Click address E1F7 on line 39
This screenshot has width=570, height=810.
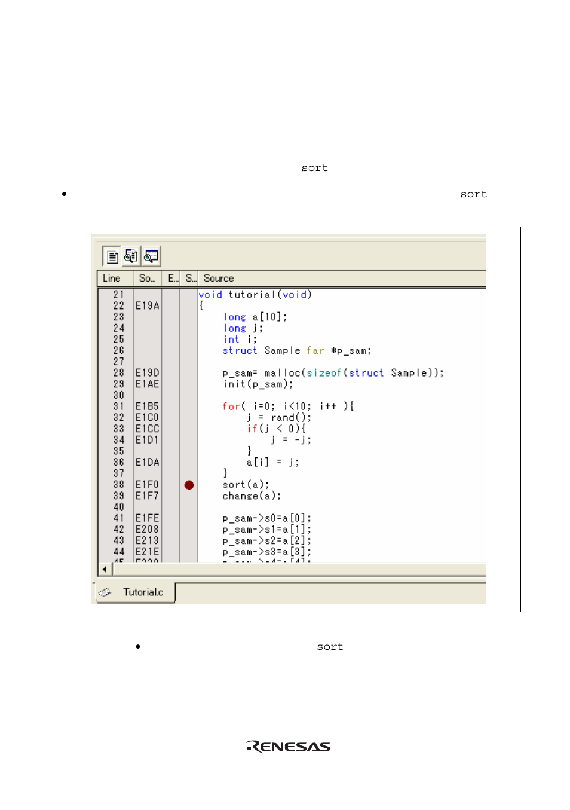pyautogui.click(x=148, y=496)
